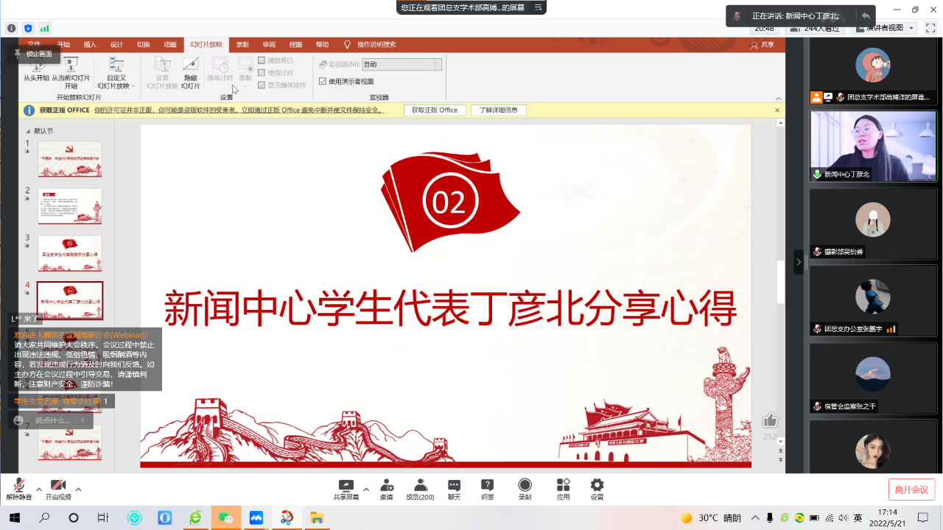
Task: Open the 应用 apps icon
Action: coord(563,489)
